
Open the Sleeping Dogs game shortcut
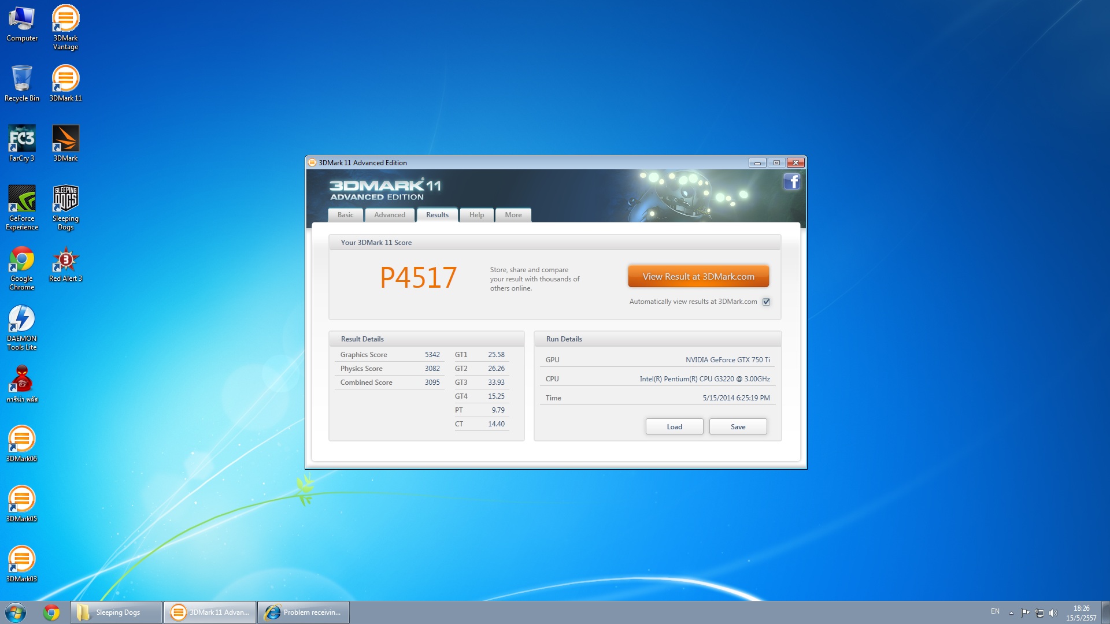[65, 199]
